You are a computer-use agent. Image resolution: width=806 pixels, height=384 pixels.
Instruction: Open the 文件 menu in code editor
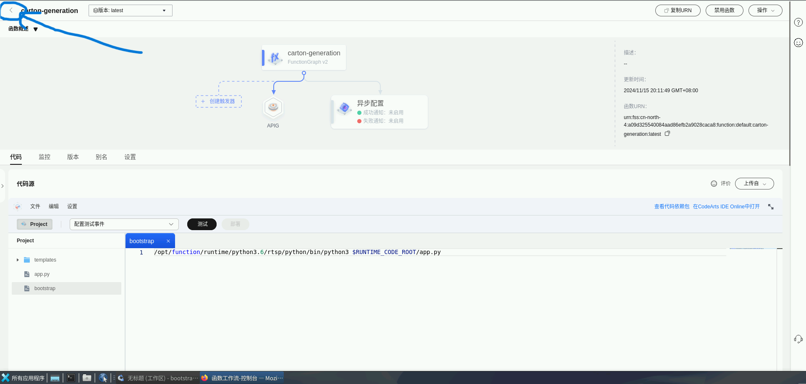[35, 206]
